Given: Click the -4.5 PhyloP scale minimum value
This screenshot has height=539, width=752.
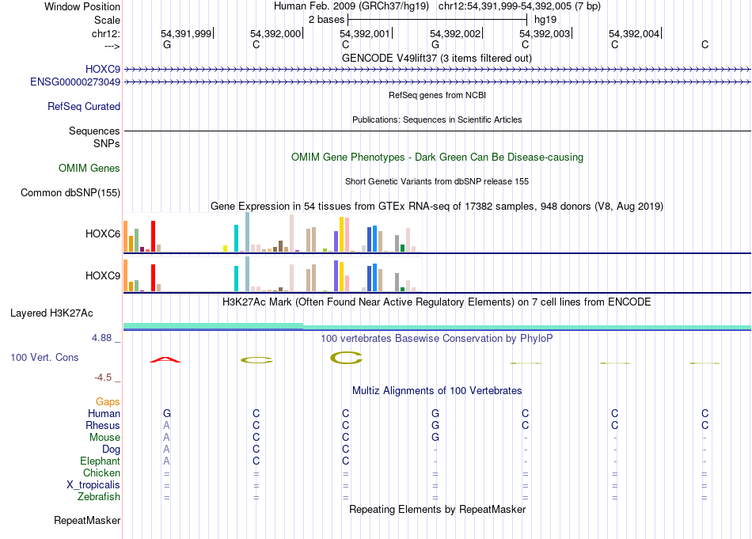Looking at the screenshot, I should (x=103, y=378).
